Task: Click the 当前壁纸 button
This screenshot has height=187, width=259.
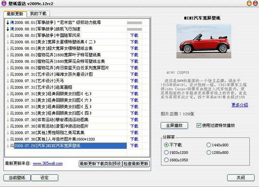Action: coord(17,178)
